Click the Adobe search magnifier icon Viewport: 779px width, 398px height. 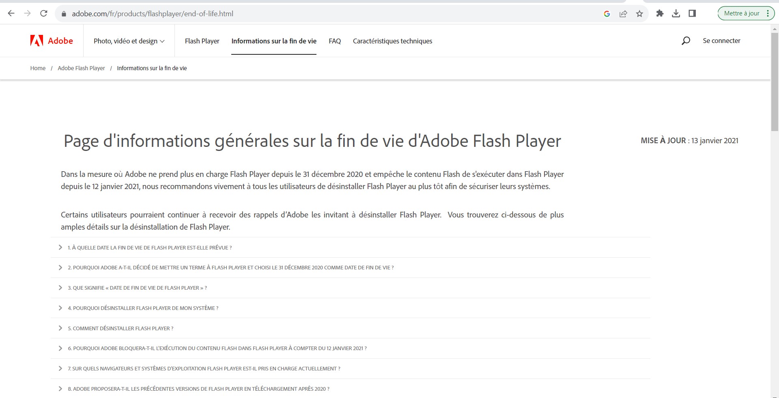pyautogui.click(x=686, y=41)
